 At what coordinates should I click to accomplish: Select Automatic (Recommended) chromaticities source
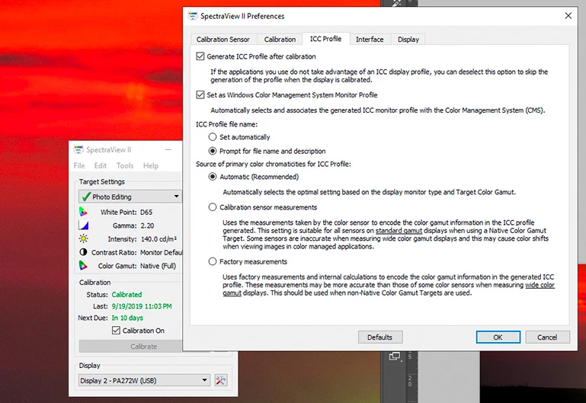pyautogui.click(x=213, y=177)
